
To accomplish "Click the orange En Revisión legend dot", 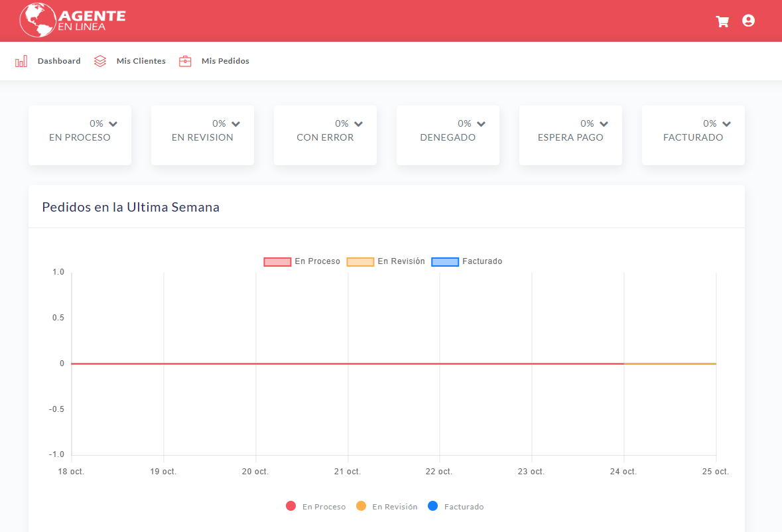I will click(361, 506).
